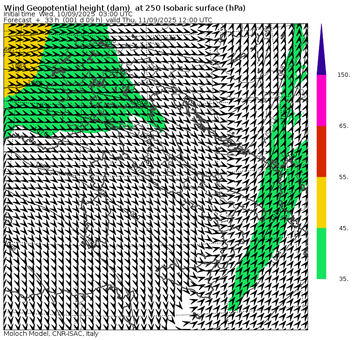The width and height of the screenshot is (354, 340).
Task: Click the purple top arrow of the color scale
Action: pos(321,50)
